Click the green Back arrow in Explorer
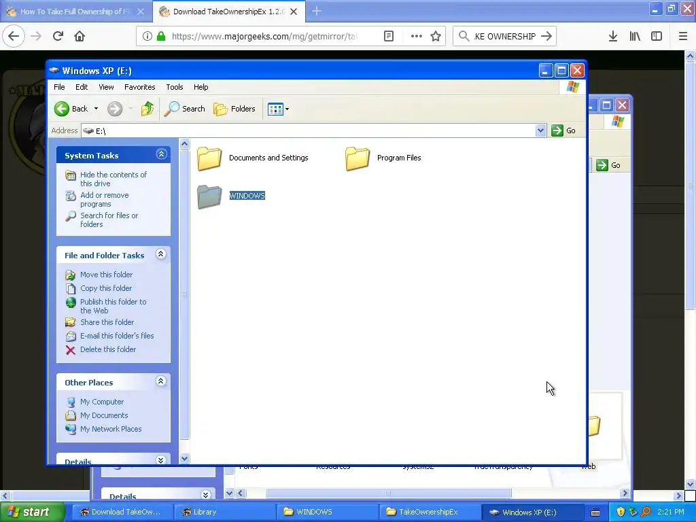This screenshot has width=696, height=522. (62, 109)
